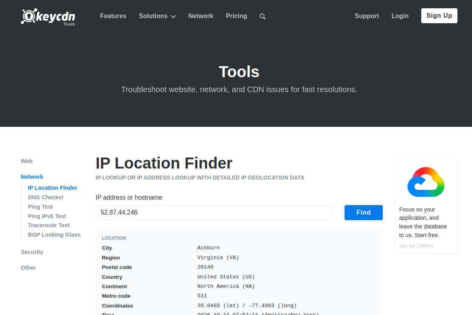Expand the Security sidebar category
The width and height of the screenshot is (472, 315).
tap(32, 252)
